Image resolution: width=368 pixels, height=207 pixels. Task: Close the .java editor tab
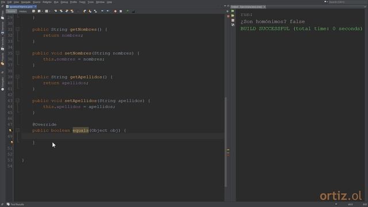[35, 7]
